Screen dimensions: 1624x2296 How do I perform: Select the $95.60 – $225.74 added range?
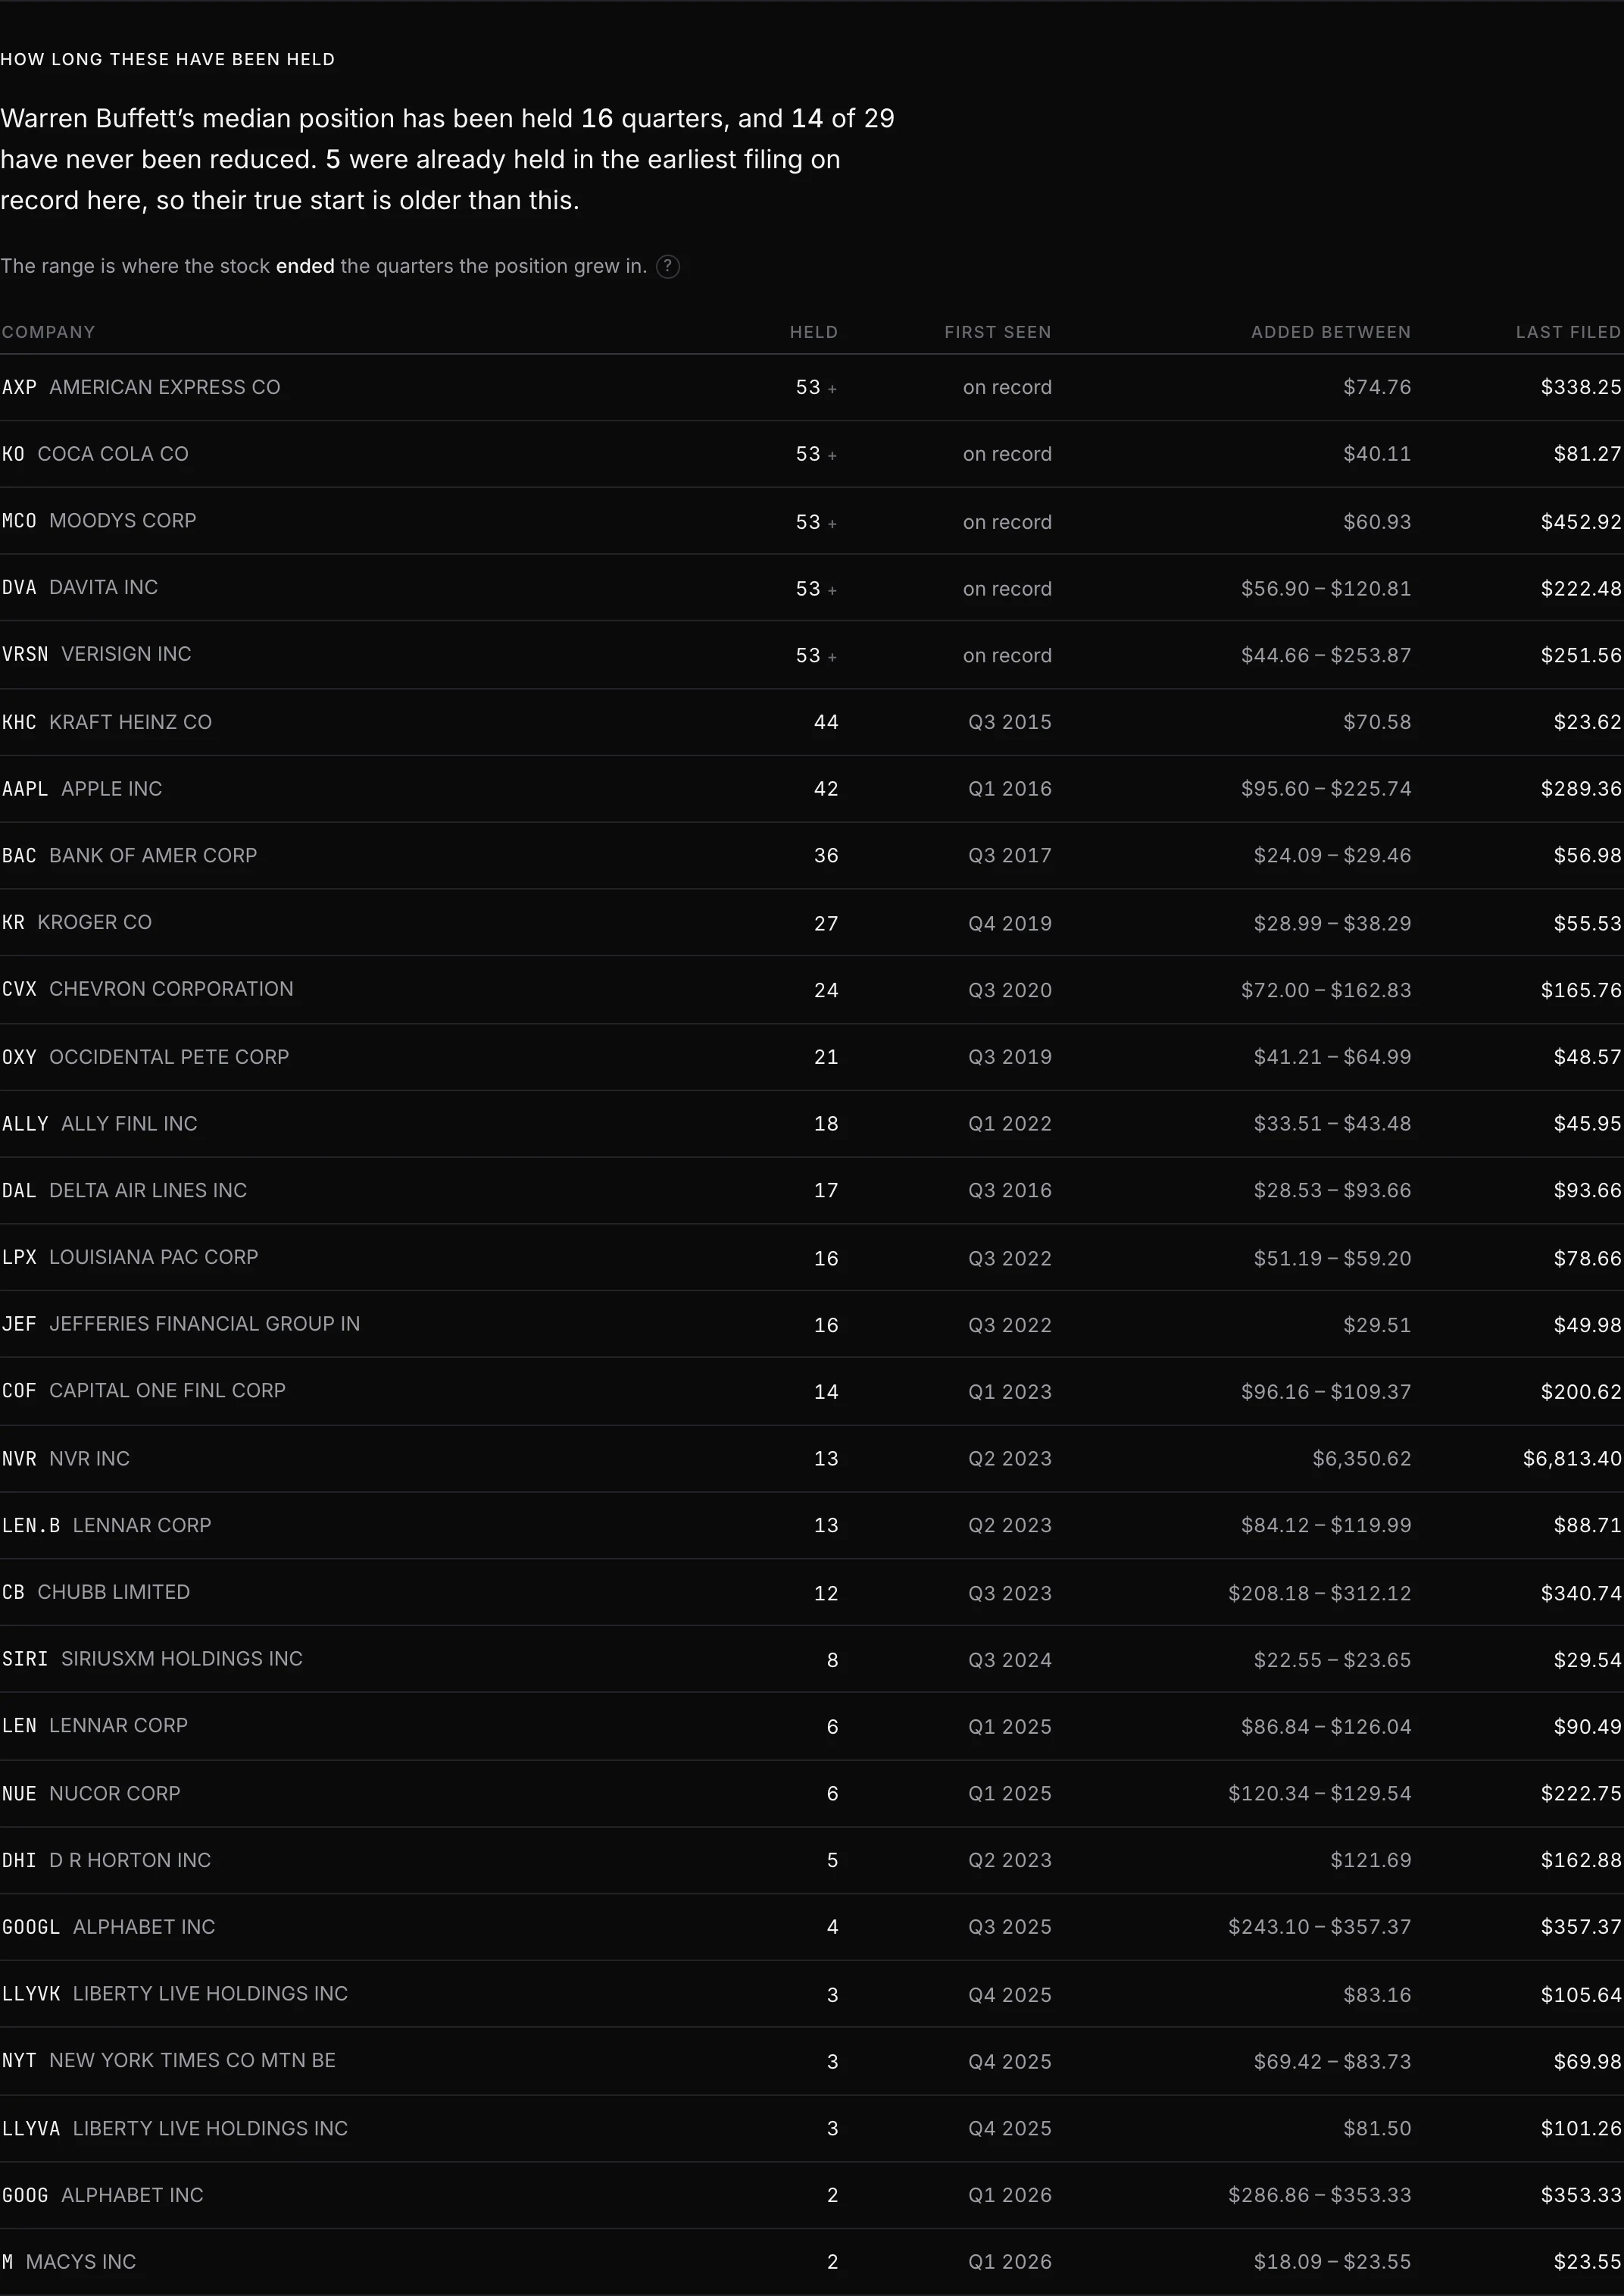point(1326,790)
